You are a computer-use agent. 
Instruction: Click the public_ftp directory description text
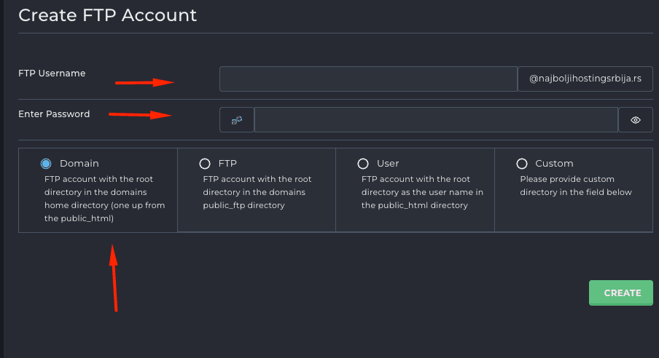(x=257, y=192)
